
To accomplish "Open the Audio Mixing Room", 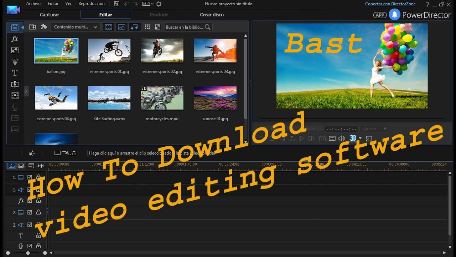I will (x=15, y=95).
